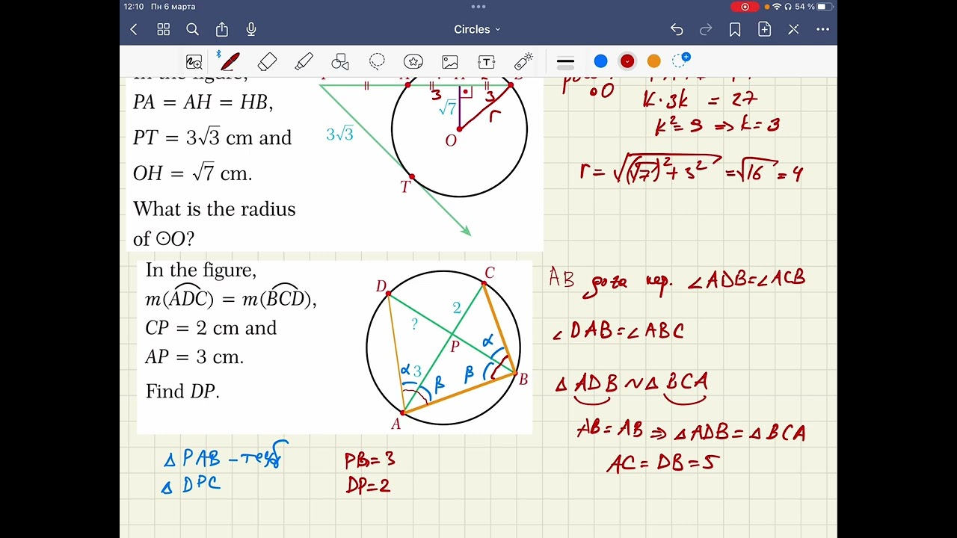Tap point label O in the circle figure
Screen dimensions: 957x538
click(x=451, y=140)
